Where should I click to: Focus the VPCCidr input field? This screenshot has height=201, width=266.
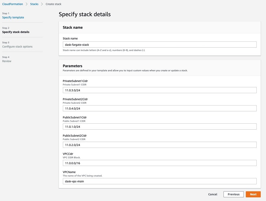point(160,163)
